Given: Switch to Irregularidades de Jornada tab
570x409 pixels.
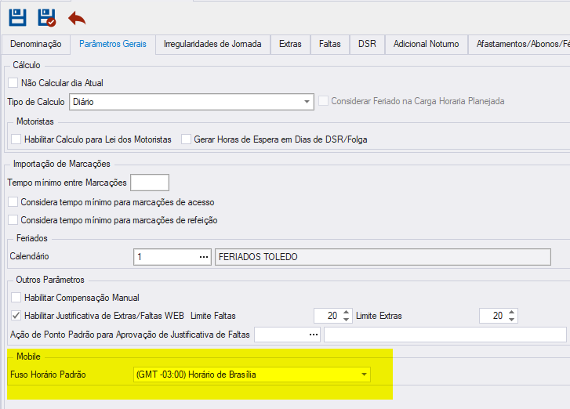Looking at the screenshot, I should pyautogui.click(x=212, y=45).
